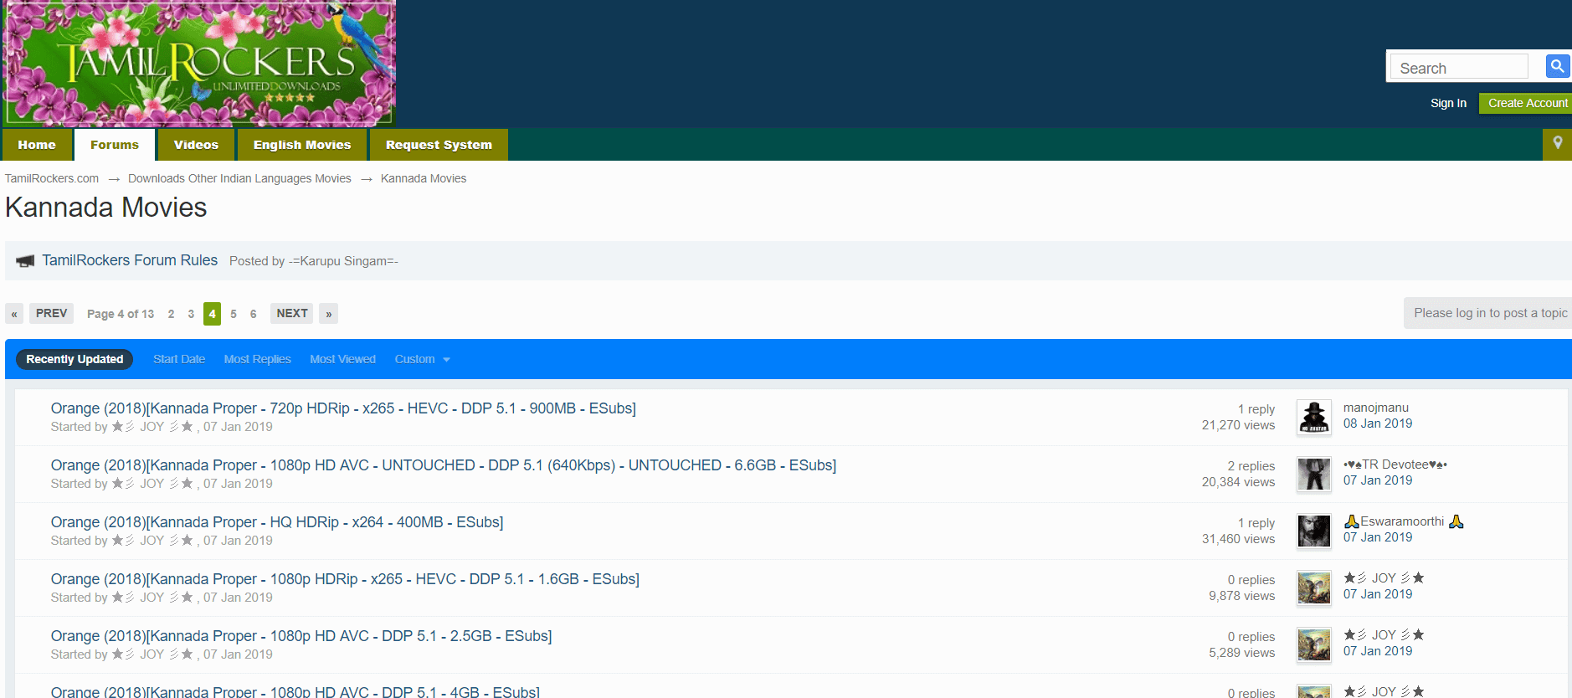
Task: Expand the Custom sort dropdown
Action: [423, 359]
